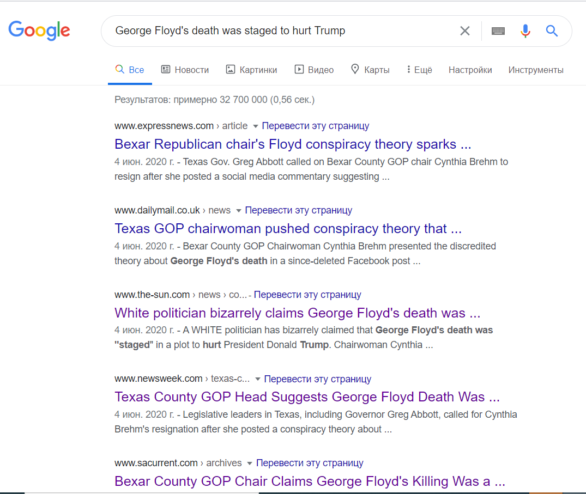586x494 pixels.
Task: Open Настройки settings menu
Action: pyautogui.click(x=470, y=70)
